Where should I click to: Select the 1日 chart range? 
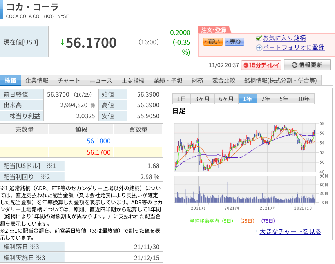pos(181,99)
